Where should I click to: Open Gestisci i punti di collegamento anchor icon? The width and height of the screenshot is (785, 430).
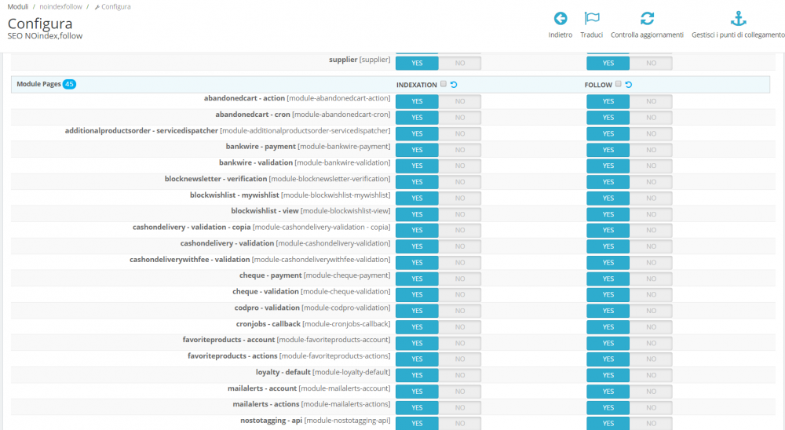pyautogui.click(x=738, y=19)
